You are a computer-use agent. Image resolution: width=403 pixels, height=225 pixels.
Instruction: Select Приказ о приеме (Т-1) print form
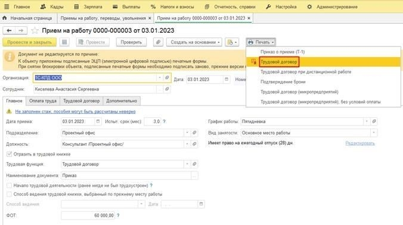tap(323, 52)
